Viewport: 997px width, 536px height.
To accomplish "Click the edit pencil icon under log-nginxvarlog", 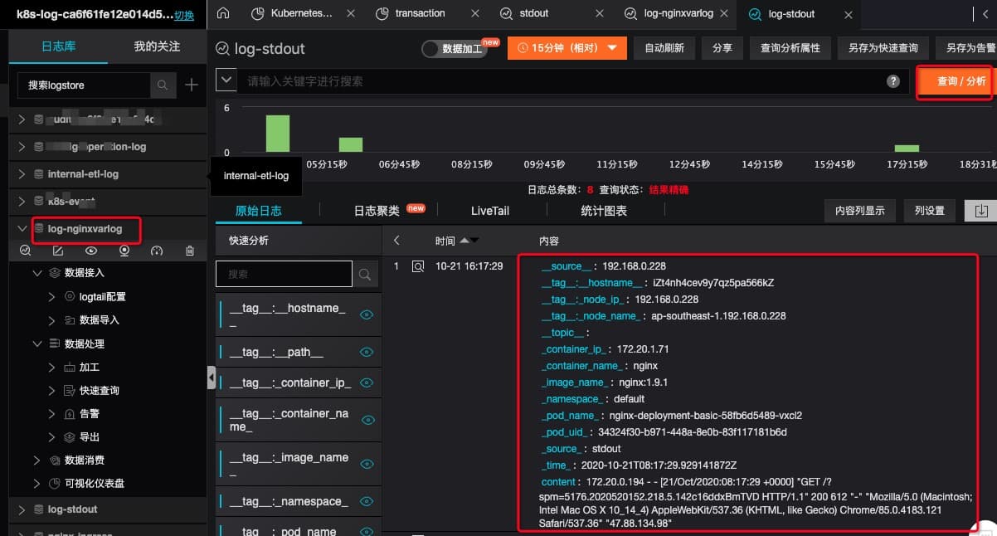I will [x=58, y=251].
